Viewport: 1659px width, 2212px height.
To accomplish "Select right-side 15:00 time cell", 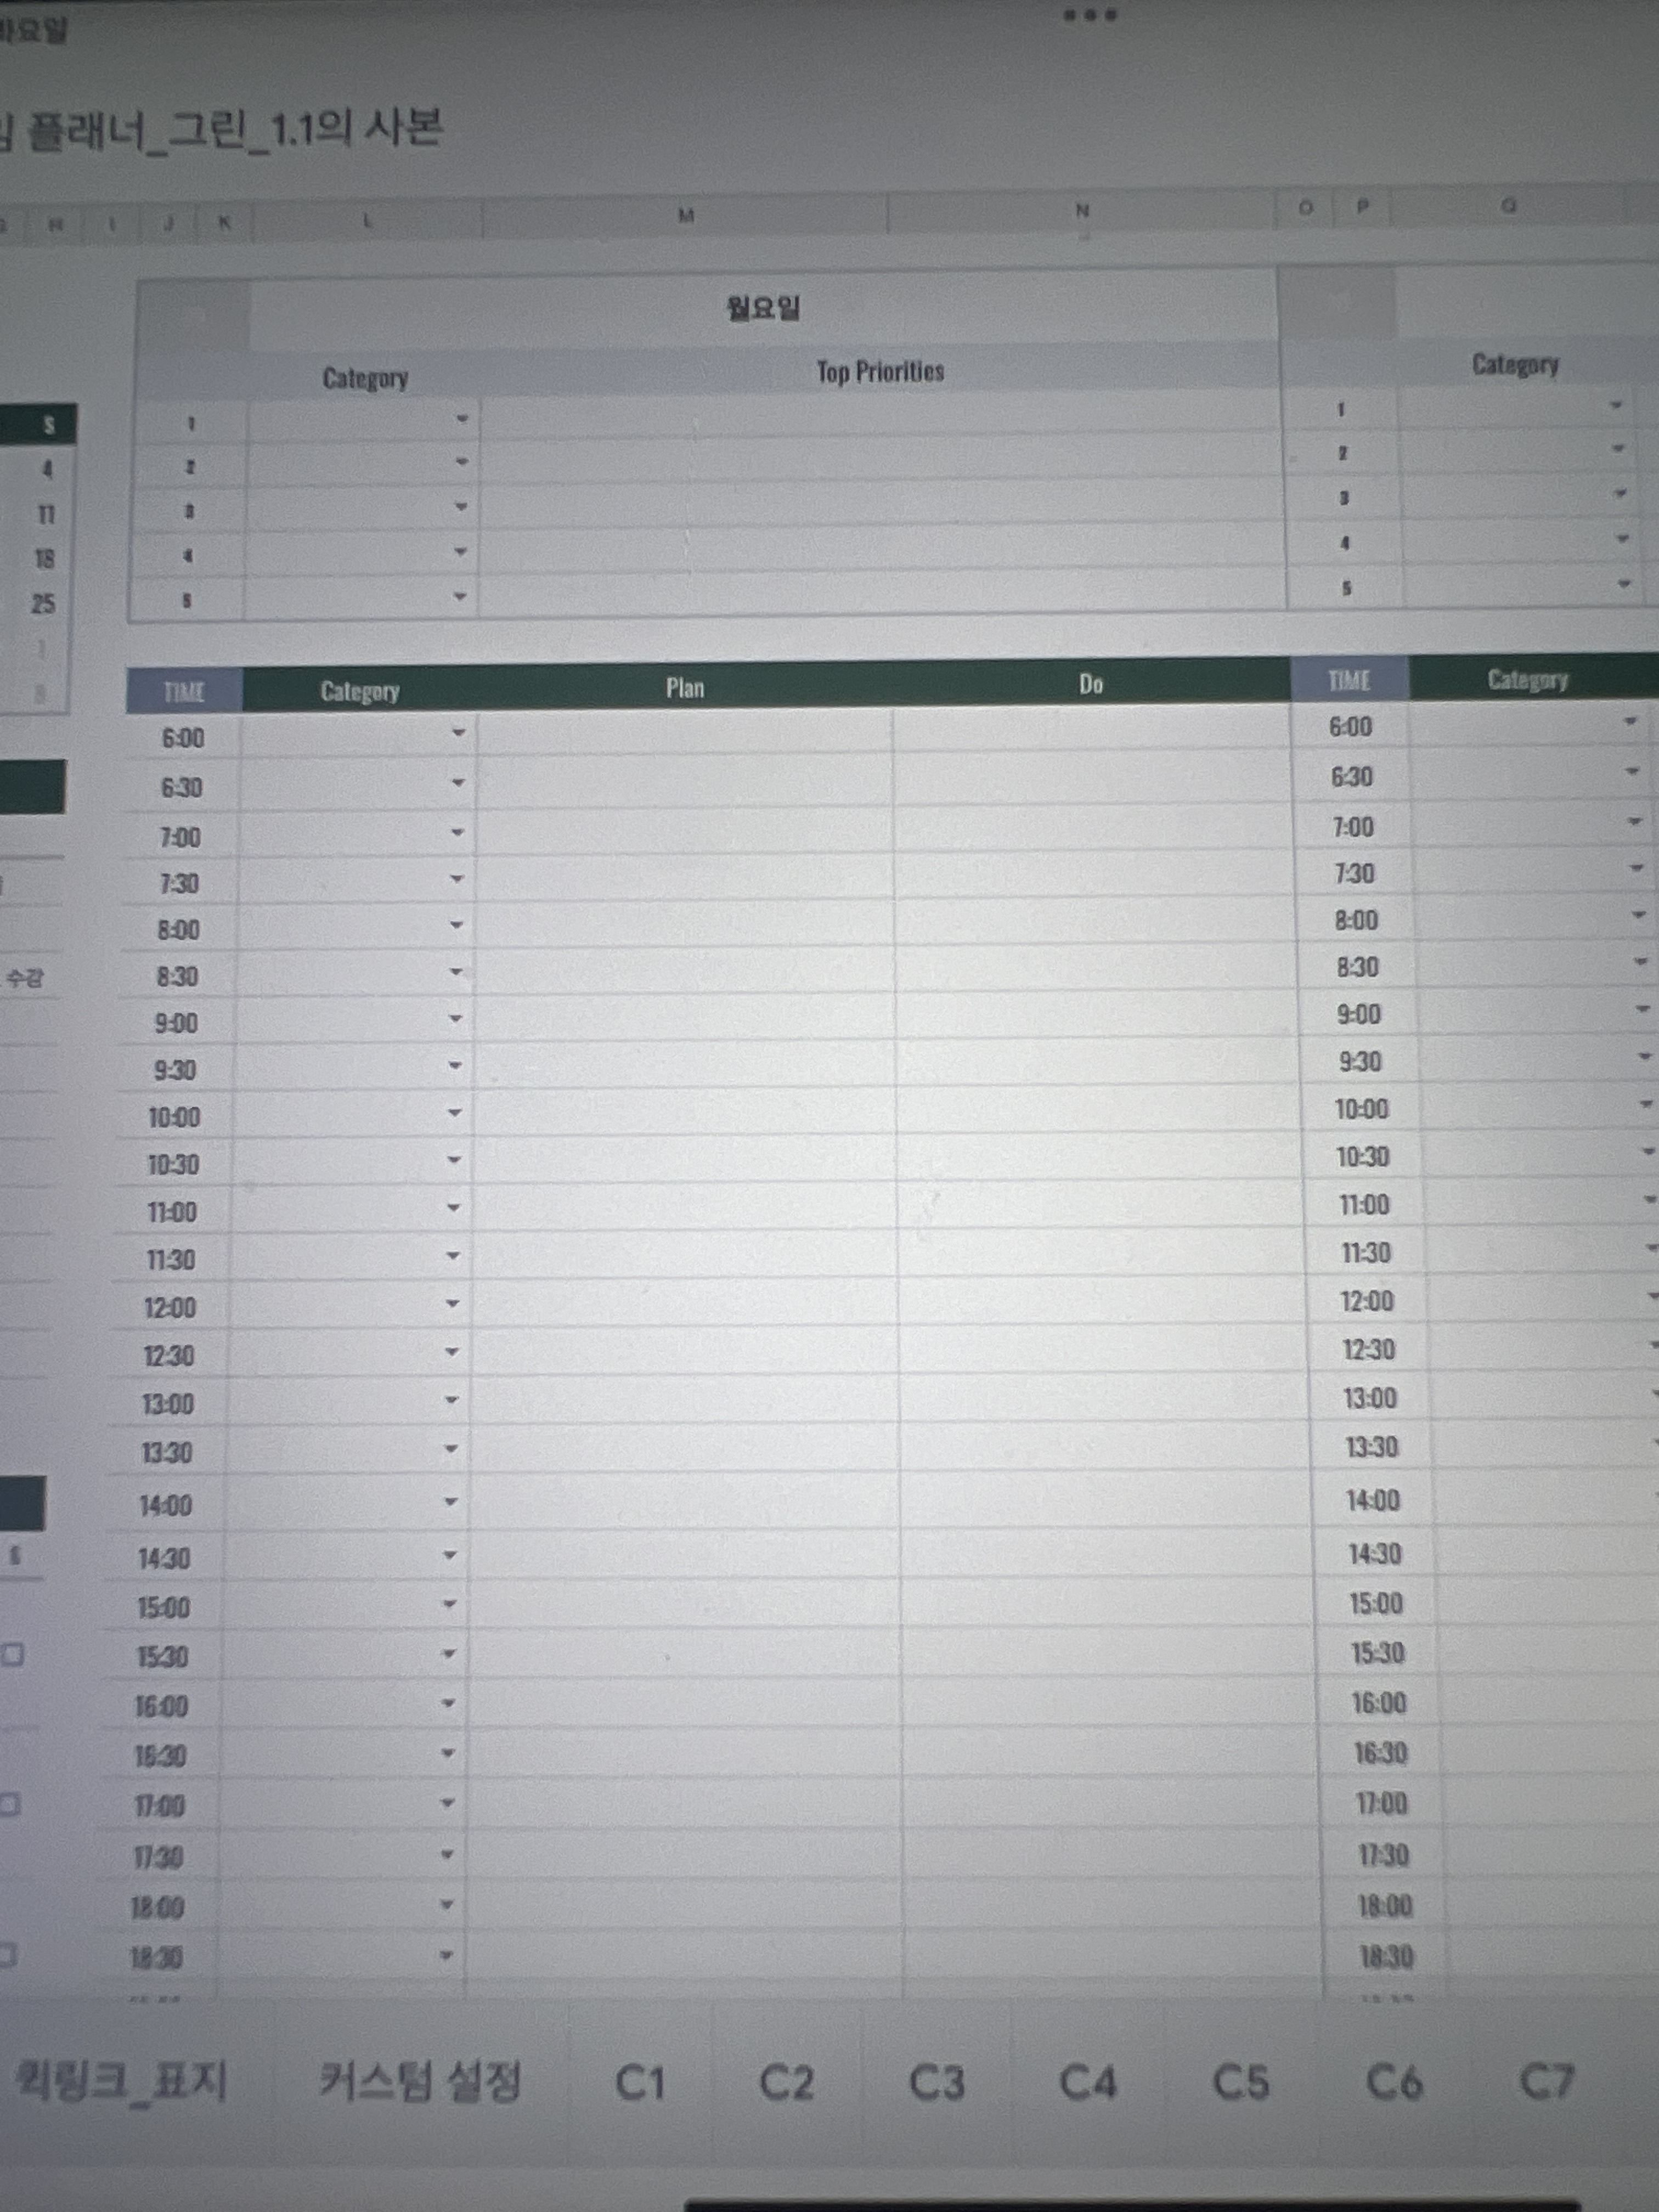I will point(1376,1604).
